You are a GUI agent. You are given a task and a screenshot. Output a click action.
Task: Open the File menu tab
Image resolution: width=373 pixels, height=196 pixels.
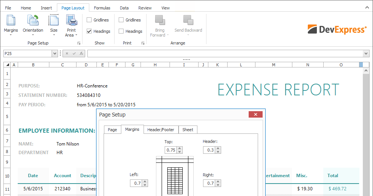tap(8, 8)
